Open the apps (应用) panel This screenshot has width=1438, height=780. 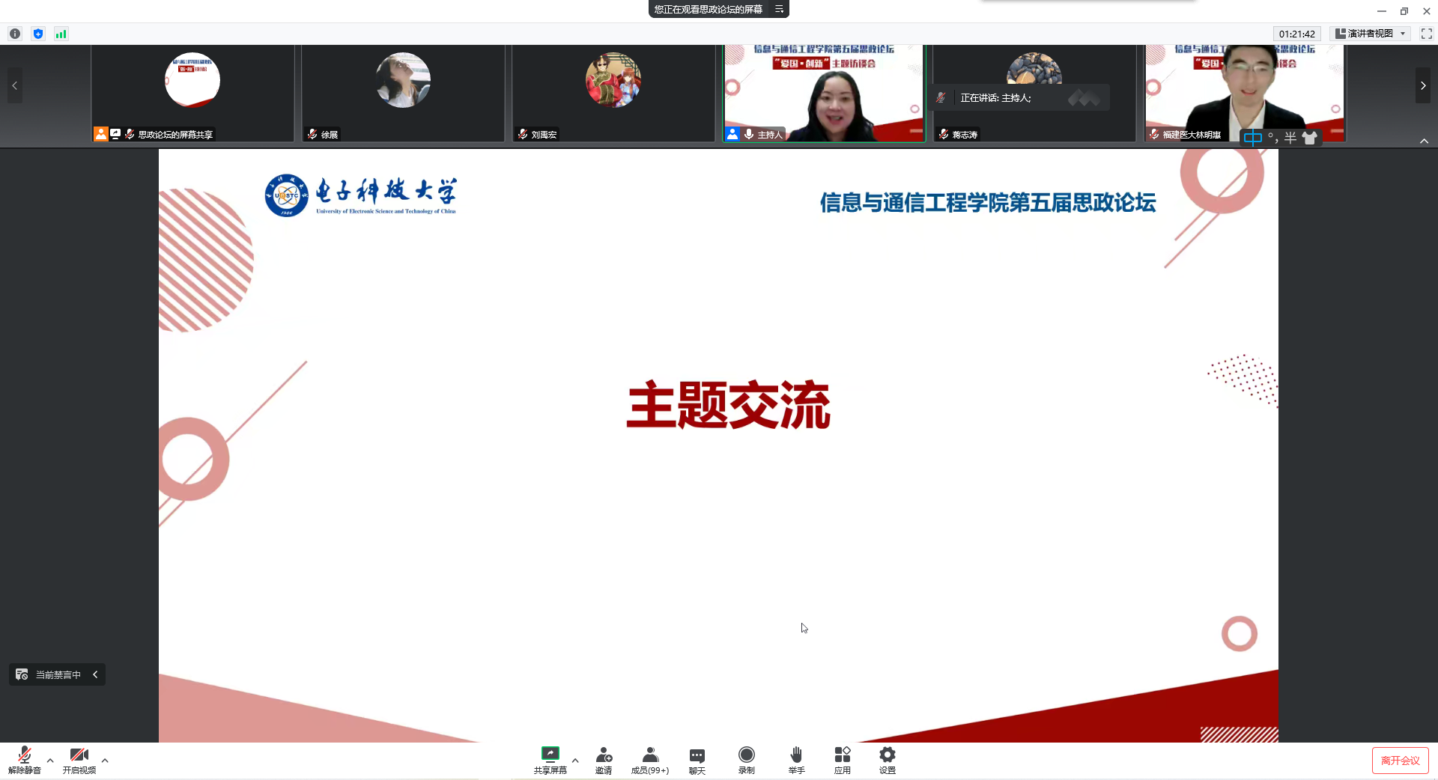[842, 759]
